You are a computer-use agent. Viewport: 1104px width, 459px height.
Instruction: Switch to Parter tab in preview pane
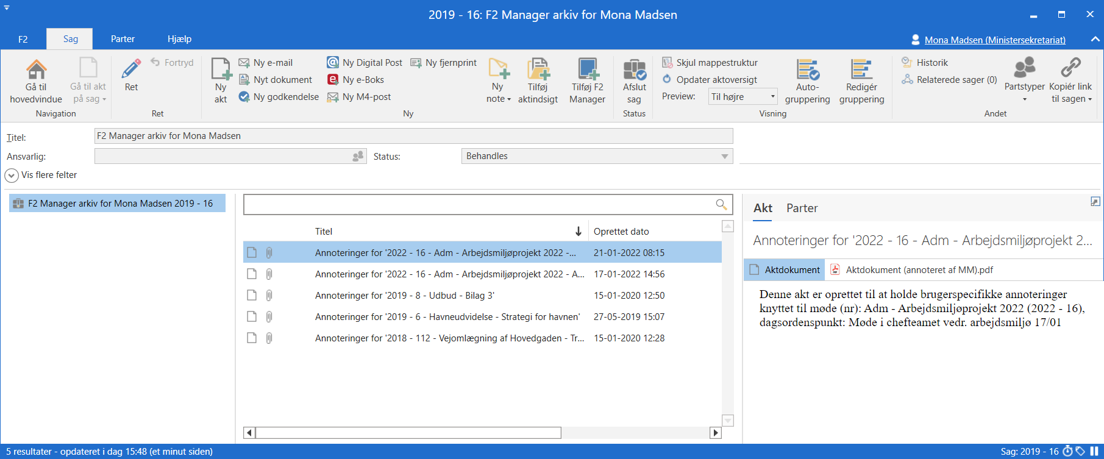802,208
